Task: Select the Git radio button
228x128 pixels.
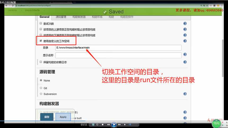Action: click(x=41, y=88)
